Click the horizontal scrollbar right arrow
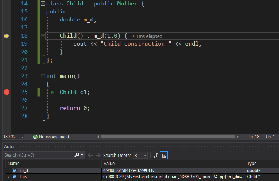Image resolution: width=279 pixels, height=181 pixels. pyautogui.click(x=237, y=137)
